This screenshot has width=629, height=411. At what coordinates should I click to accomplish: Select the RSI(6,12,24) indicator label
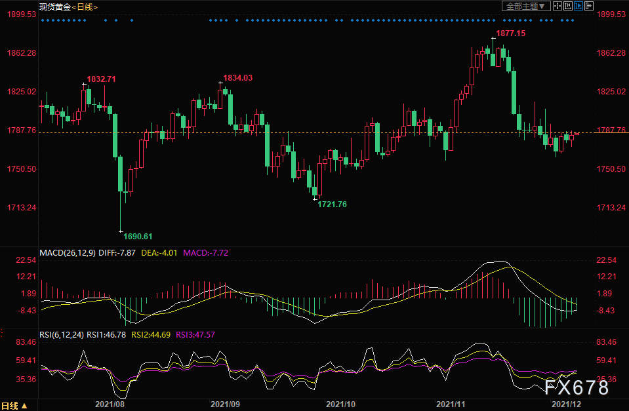pos(62,335)
